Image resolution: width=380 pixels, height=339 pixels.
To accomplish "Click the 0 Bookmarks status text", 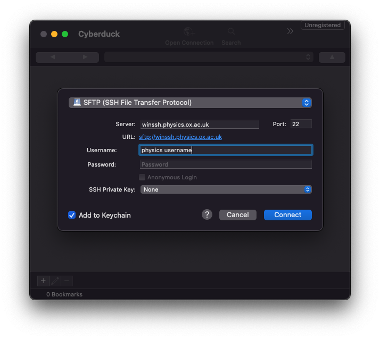I will pyautogui.click(x=64, y=294).
